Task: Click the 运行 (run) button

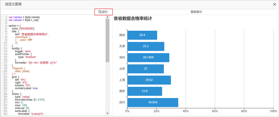Action: 103,12
